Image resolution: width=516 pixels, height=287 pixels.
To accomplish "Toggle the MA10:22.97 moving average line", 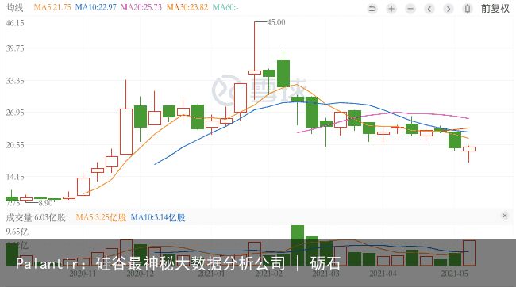I will pos(96,7).
